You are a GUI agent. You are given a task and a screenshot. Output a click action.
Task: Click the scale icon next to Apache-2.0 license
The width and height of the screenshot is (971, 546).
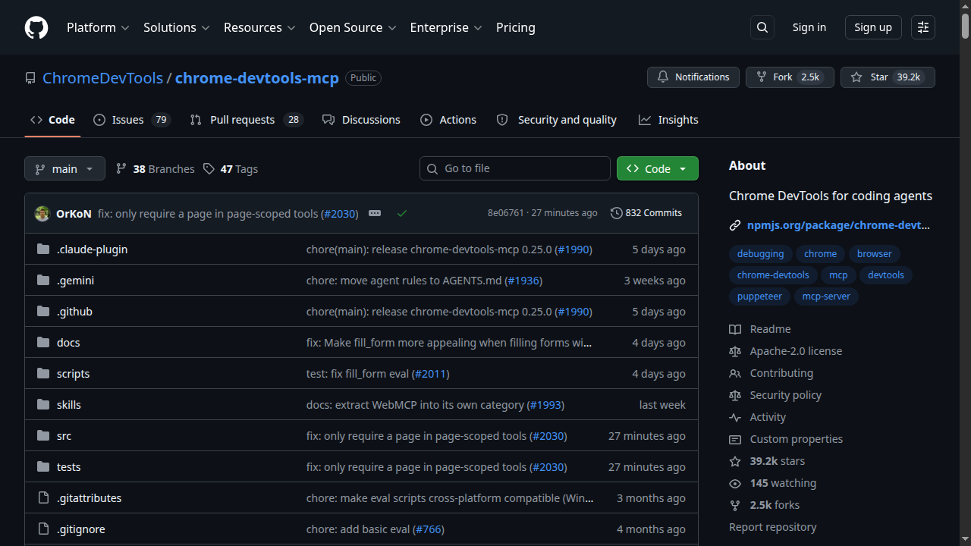[735, 351]
